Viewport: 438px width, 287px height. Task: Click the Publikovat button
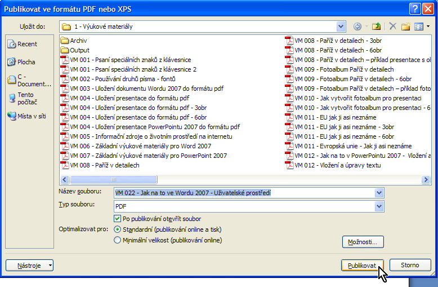(x=362, y=265)
